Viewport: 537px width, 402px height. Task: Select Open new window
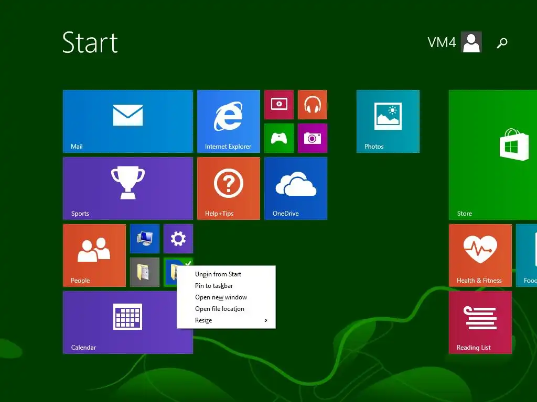click(x=226, y=297)
